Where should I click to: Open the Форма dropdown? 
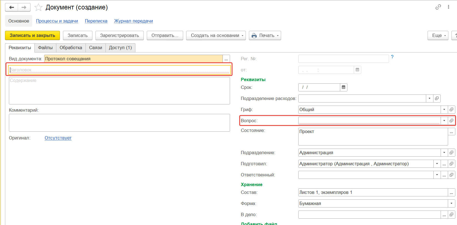[x=451, y=204]
